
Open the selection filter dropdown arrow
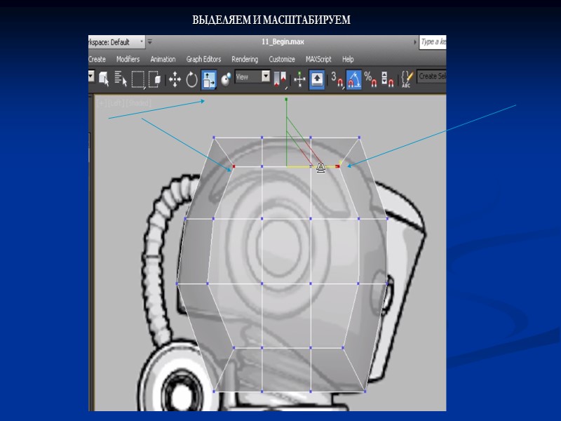point(91,76)
